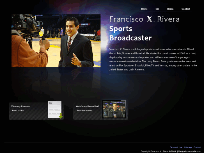The image size is (204, 153).
Task: Click the biography paragraph about Fox Sports en Español
Action: tap(153, 60)
